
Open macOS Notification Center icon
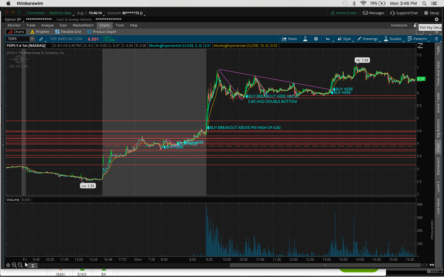pyautogui.click(x=434, y=3)
